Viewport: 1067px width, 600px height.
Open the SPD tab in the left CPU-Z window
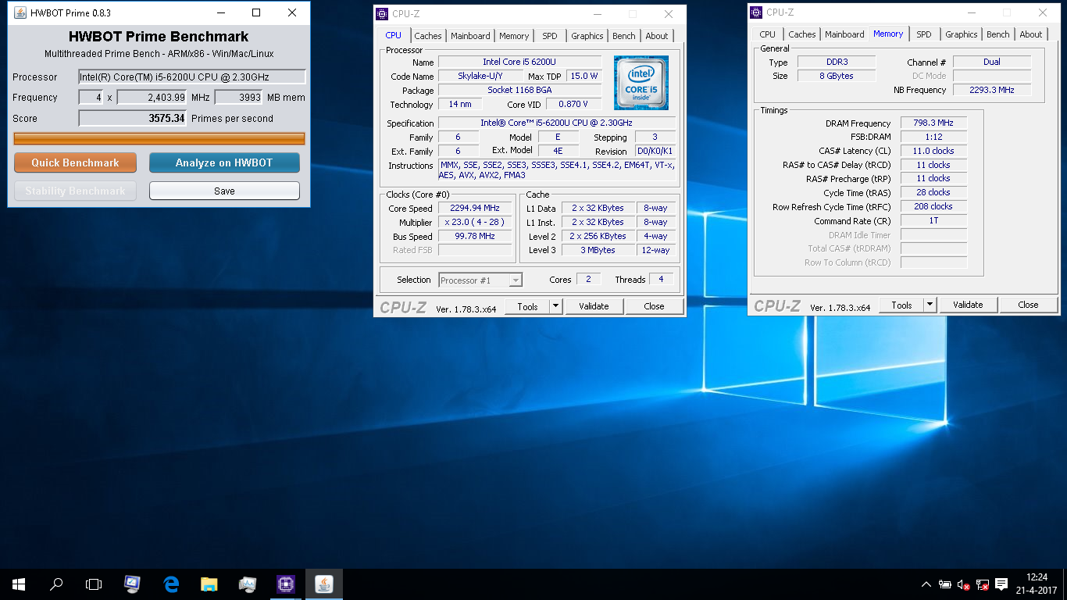[x=550, y=36]
